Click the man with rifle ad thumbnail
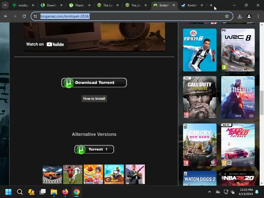Screen dimensions: 264x198 pyautogui.click(x=135, y=174)
